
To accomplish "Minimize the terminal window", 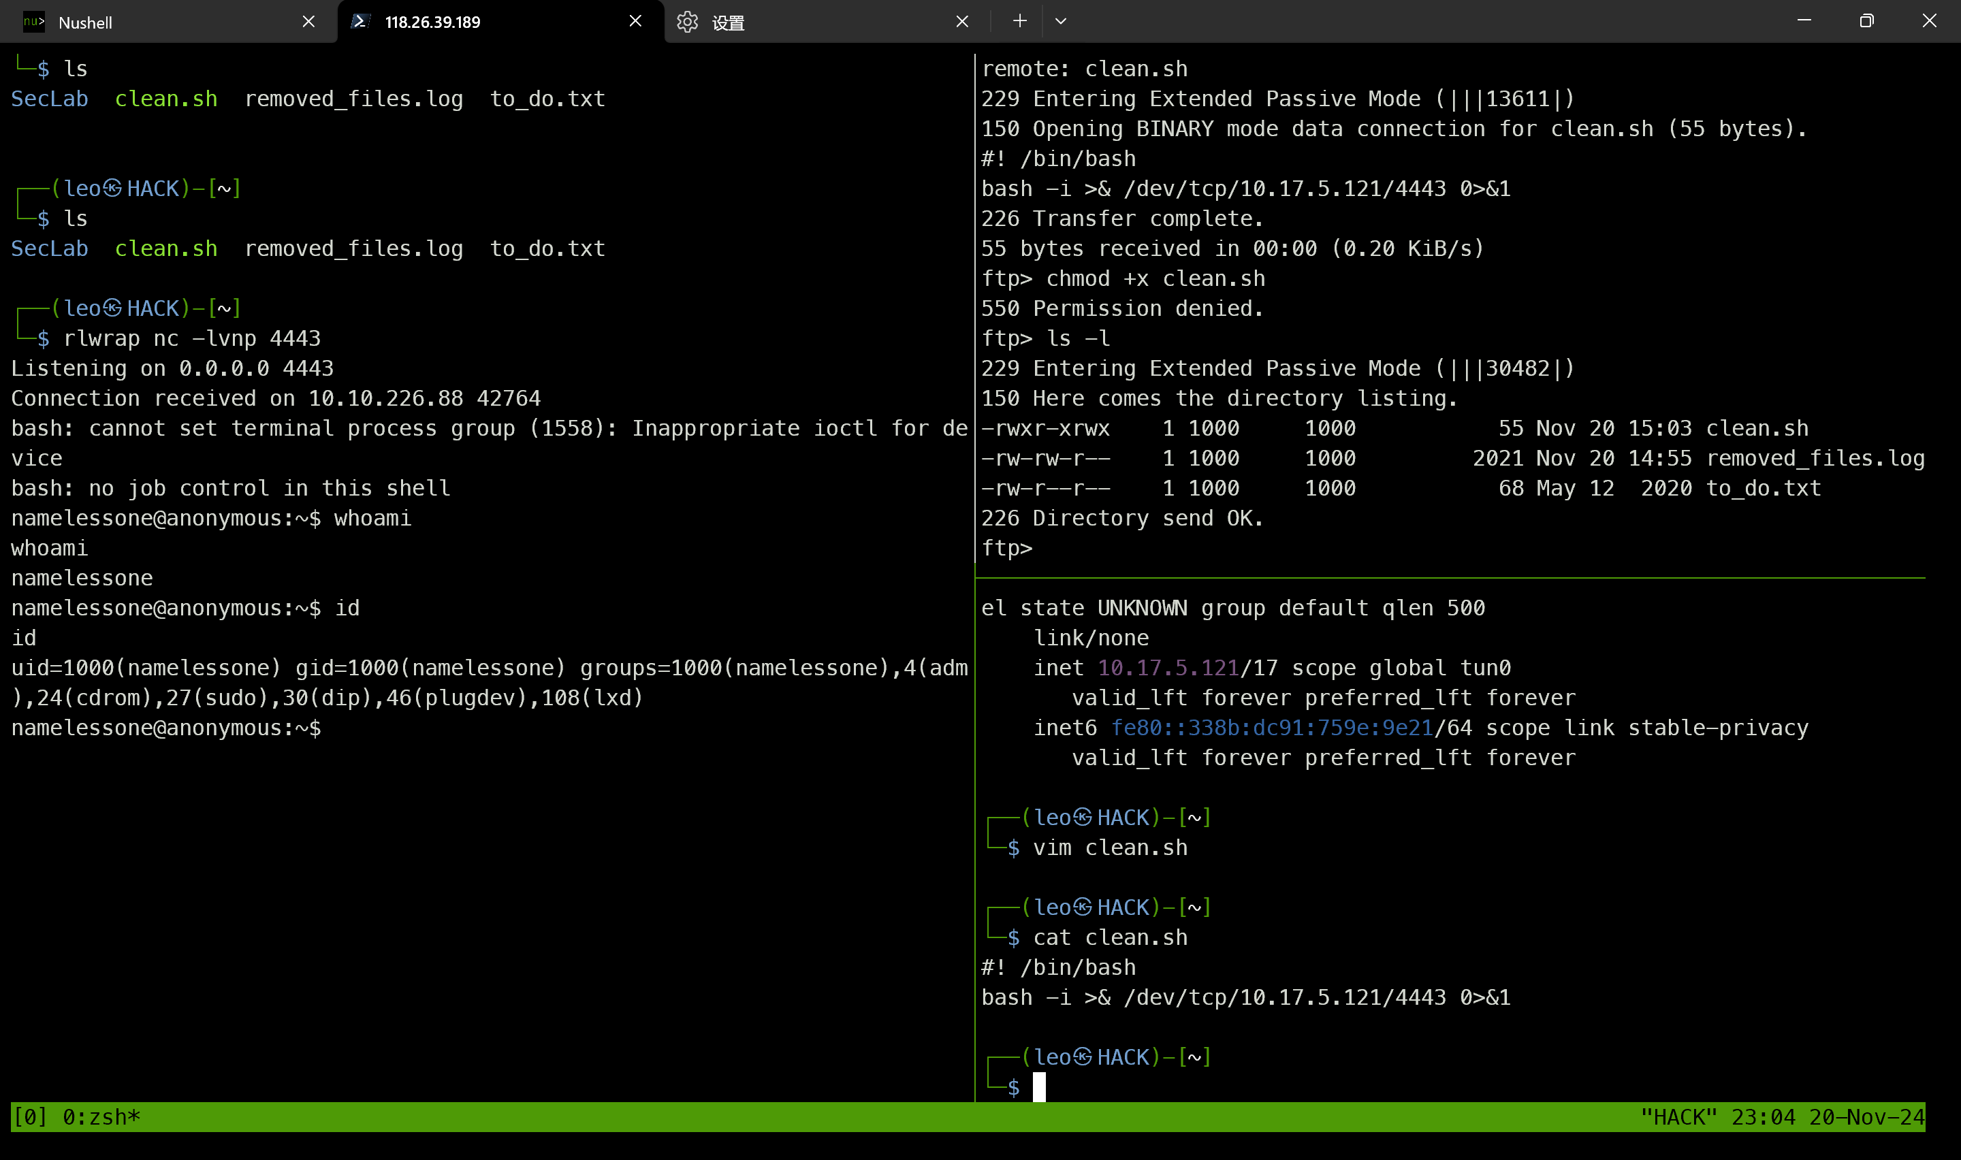I will (x=1804, y=21).
